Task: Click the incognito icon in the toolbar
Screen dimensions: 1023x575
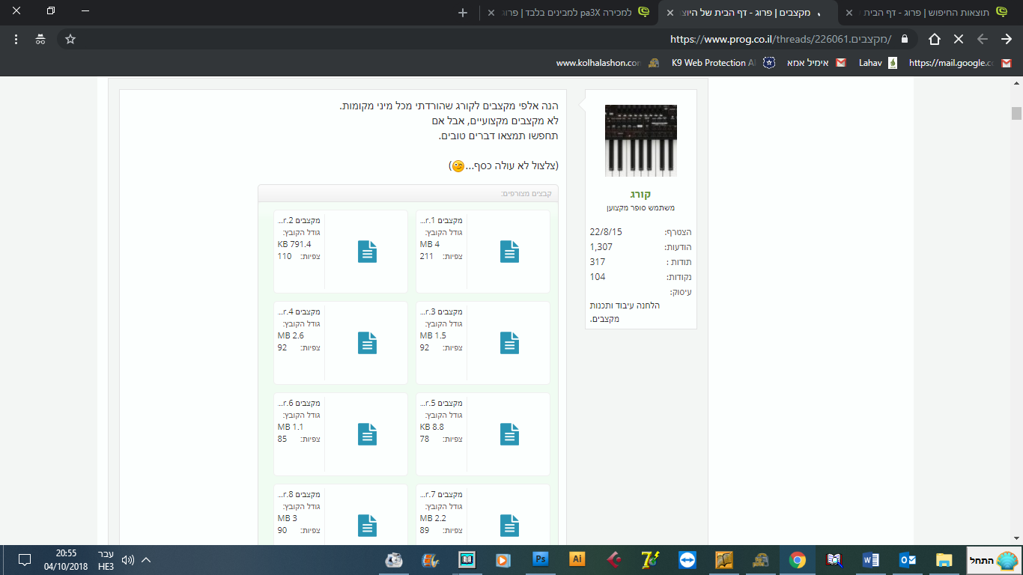Action: pyautogui.click(x=40, y=39)
